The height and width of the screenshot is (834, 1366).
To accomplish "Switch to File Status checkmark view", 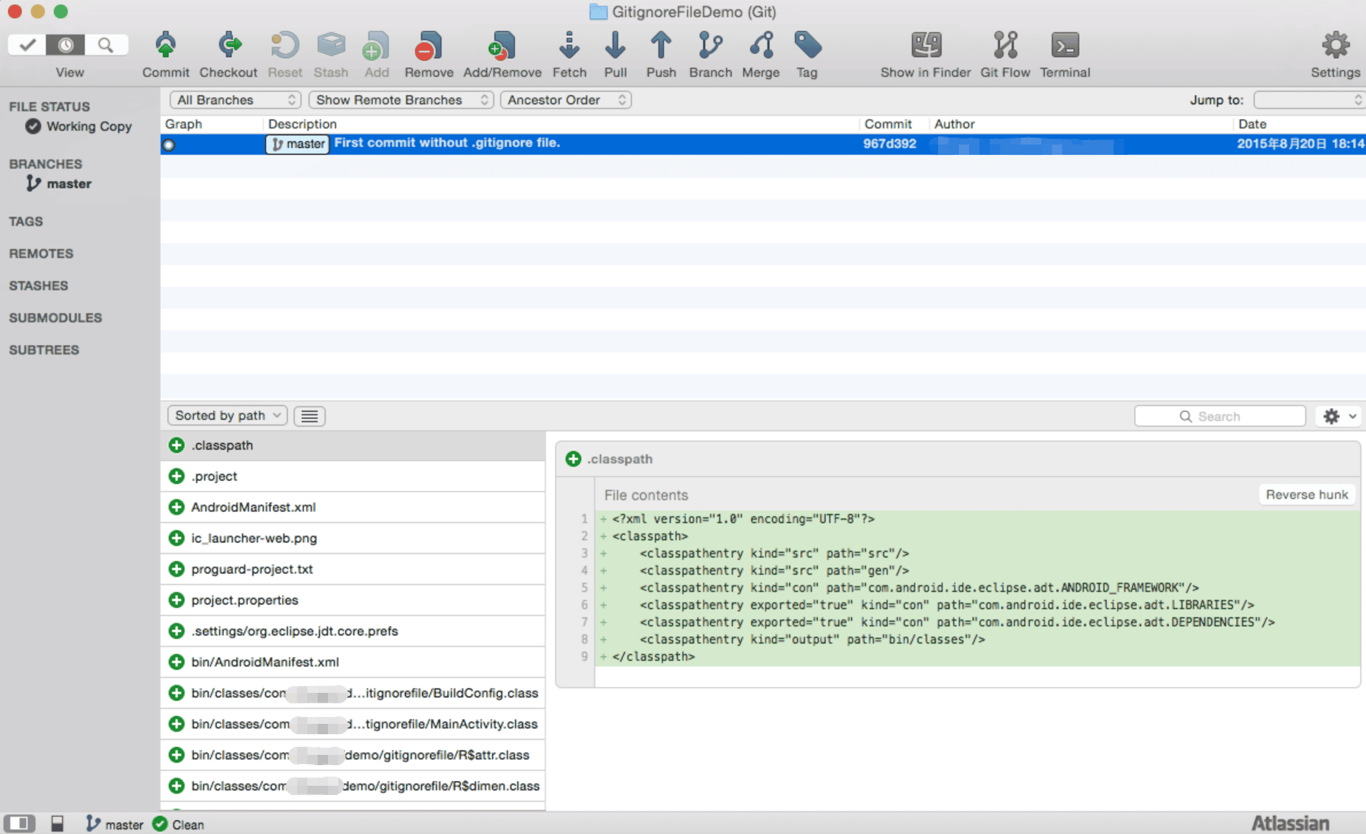I will click(x=26, y=45).
